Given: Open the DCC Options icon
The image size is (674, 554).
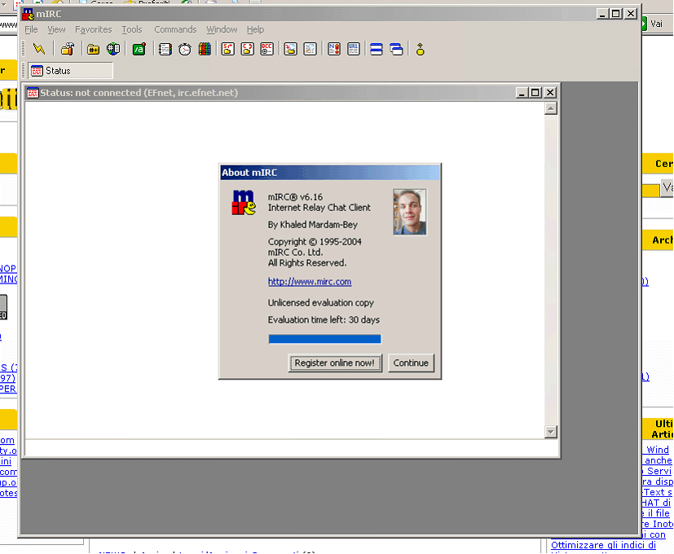Looking at the screenshot, I should point(267,49).
